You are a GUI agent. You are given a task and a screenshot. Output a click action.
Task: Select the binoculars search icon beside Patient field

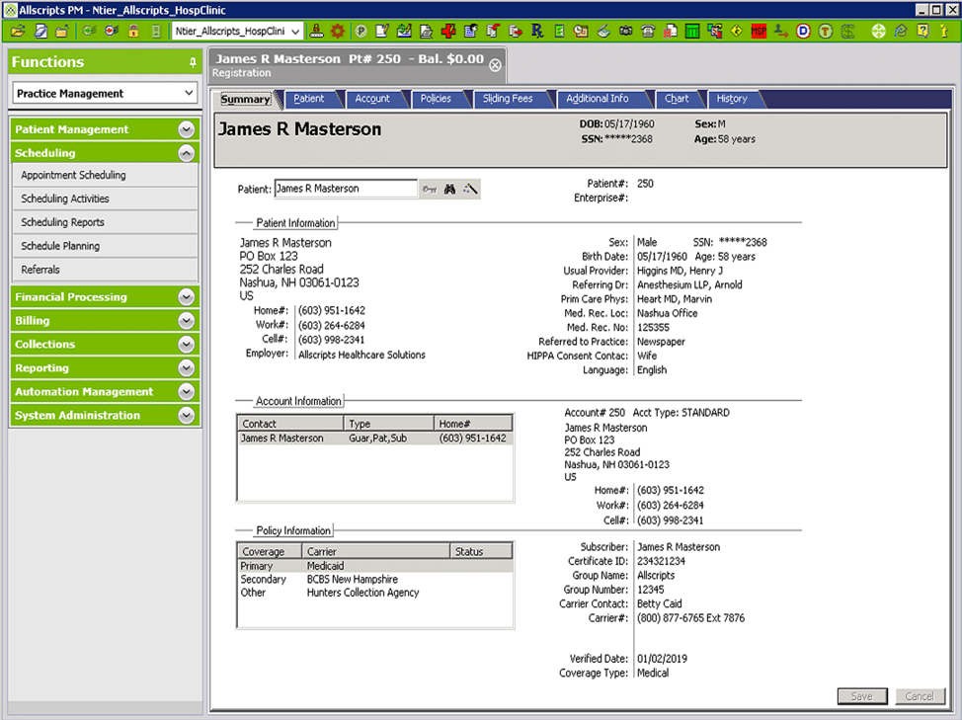pyautogui.click(x=449, y=189)
